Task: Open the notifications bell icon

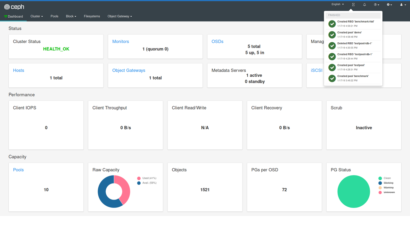Action: [365, 5]
